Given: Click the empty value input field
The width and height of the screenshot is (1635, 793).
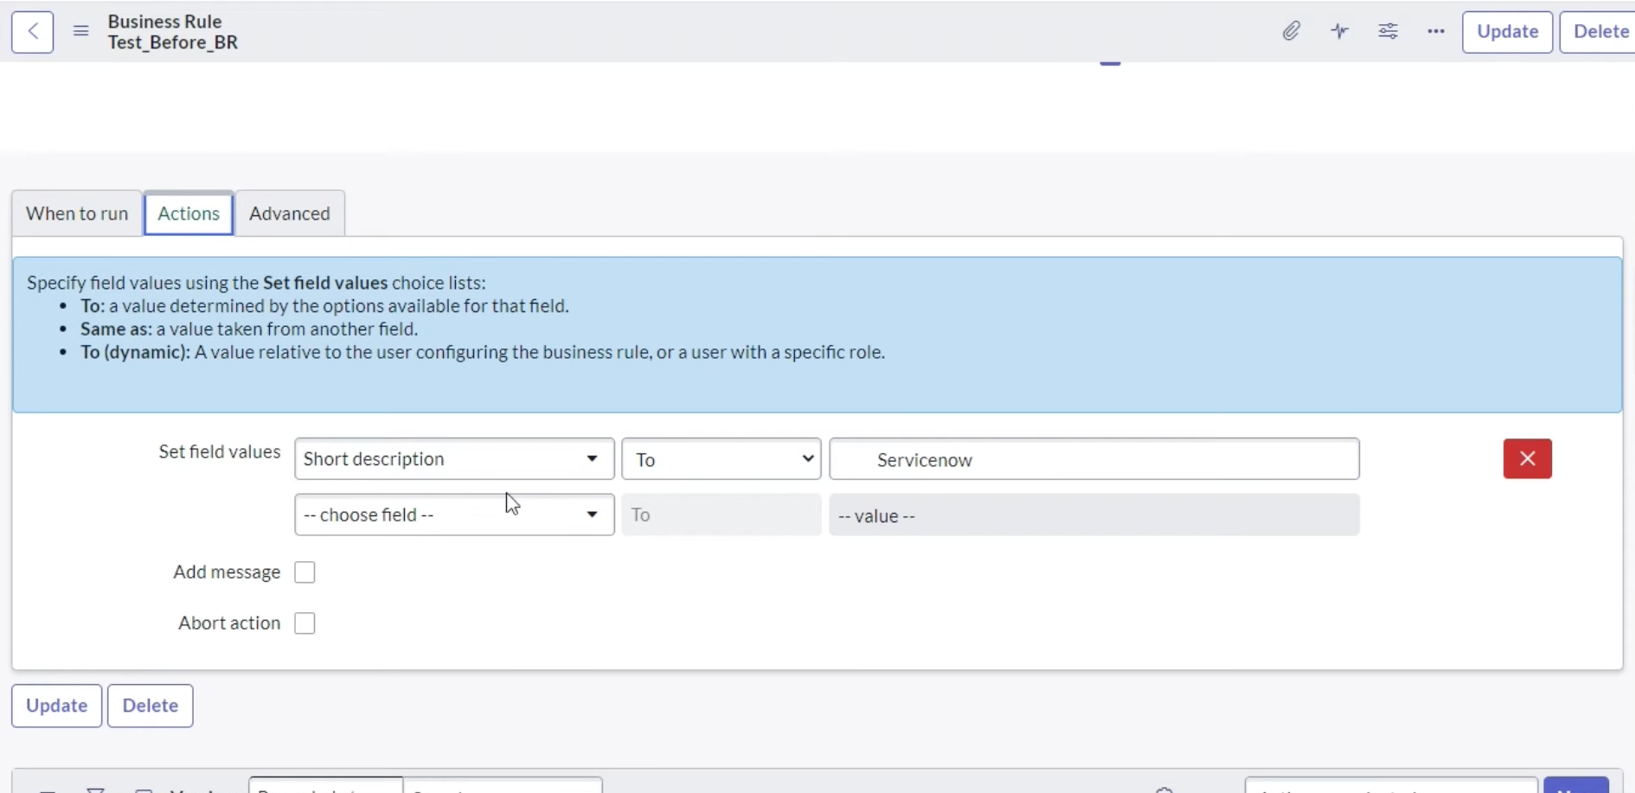Looking at the screenshot, I should click(x=1093, y=515).
